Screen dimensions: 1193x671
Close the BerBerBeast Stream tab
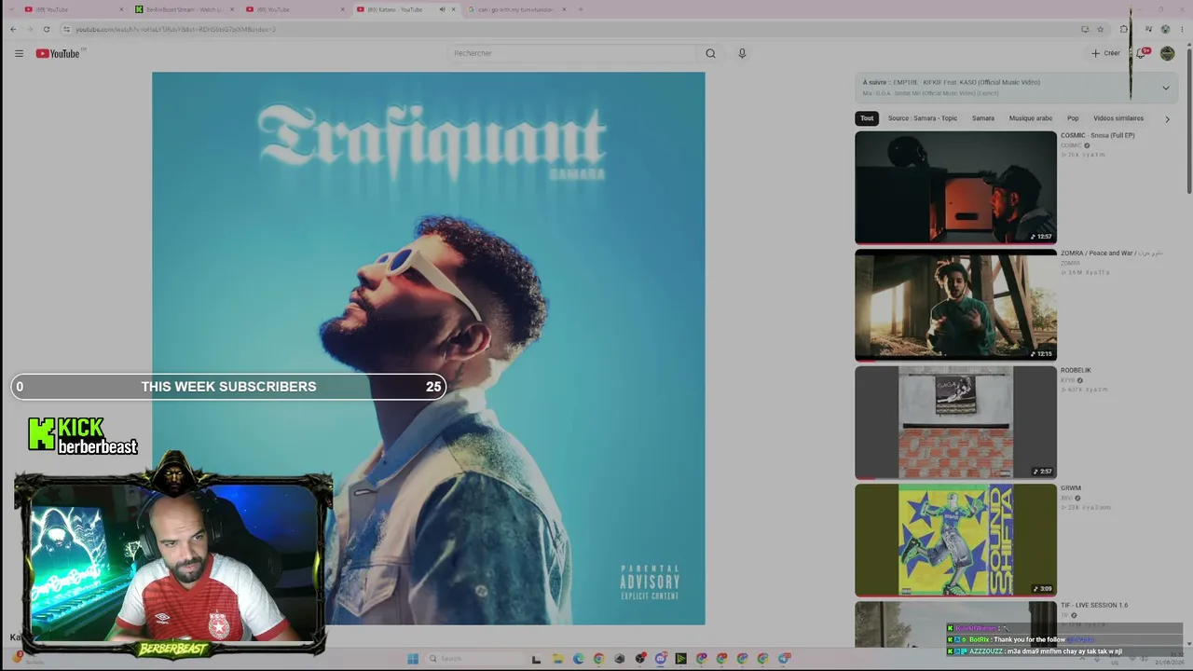[x=232, y=9]
